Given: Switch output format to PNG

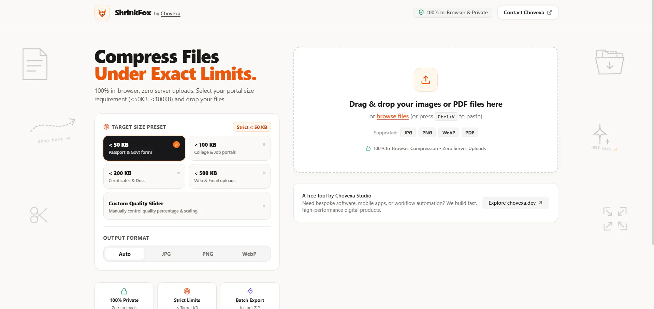Looking at the screenshot, I should (x=208, y=254).
